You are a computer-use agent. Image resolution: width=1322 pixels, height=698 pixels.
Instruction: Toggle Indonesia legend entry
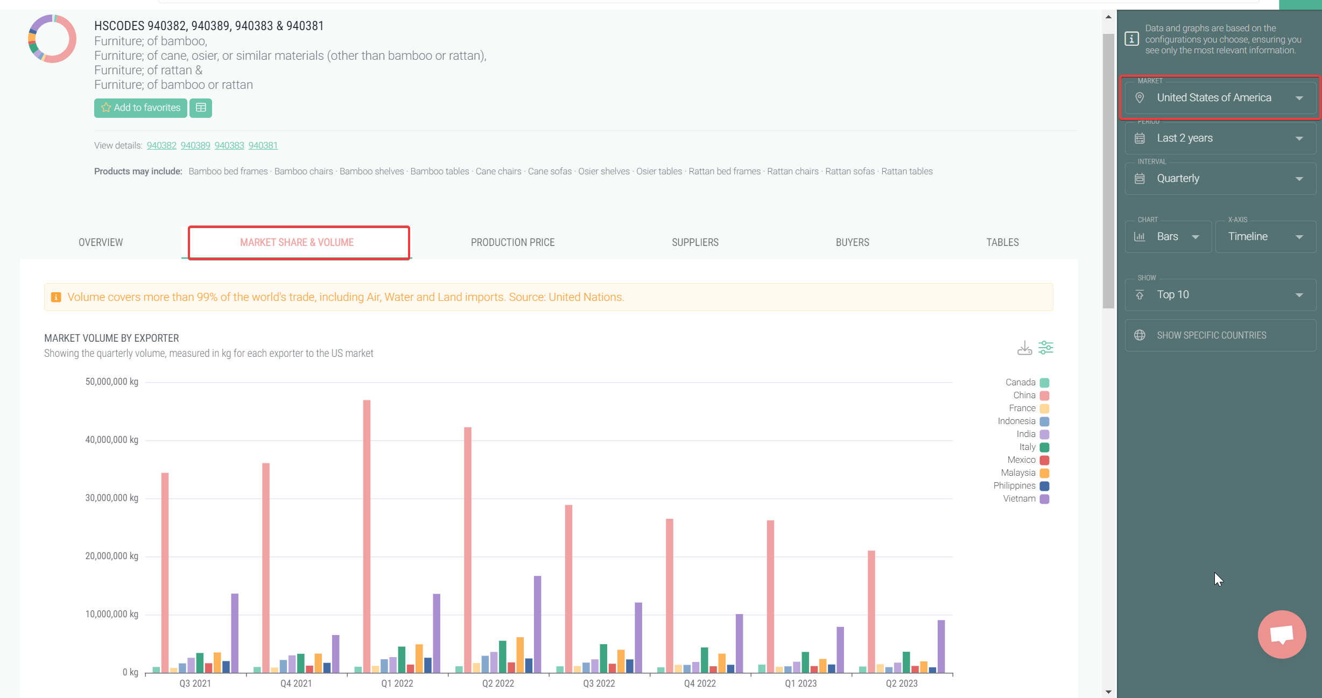pyautogui.click(x=1023, y=421)
